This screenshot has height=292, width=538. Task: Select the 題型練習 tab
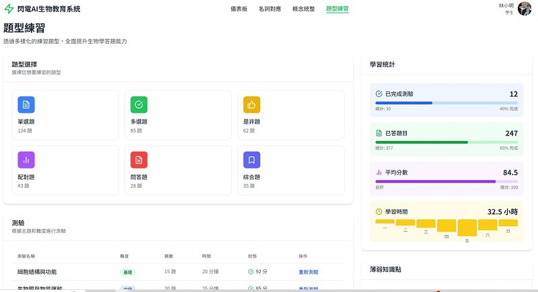tap(337, 9)
